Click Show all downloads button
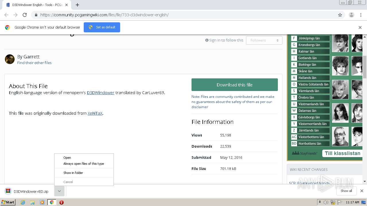Screen dimensions: 367x206 point(346,191)
